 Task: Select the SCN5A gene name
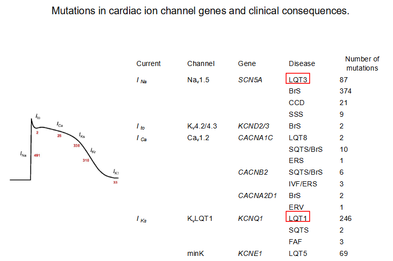point(250,80)
